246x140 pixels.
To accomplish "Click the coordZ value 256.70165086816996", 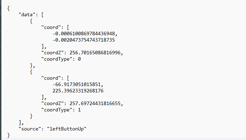I will tap(95, 53).
